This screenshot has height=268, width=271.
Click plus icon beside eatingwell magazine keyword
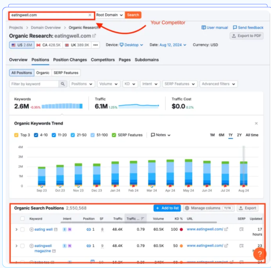[x=31, y=246]
